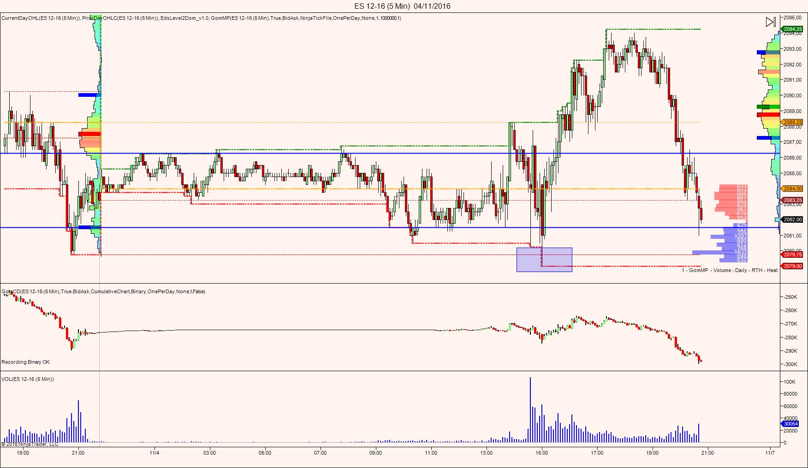The width and height of the screenshot is (808, 468).
Task: Click the 2085,00 price axis label
Action: [x=792, y=173]
